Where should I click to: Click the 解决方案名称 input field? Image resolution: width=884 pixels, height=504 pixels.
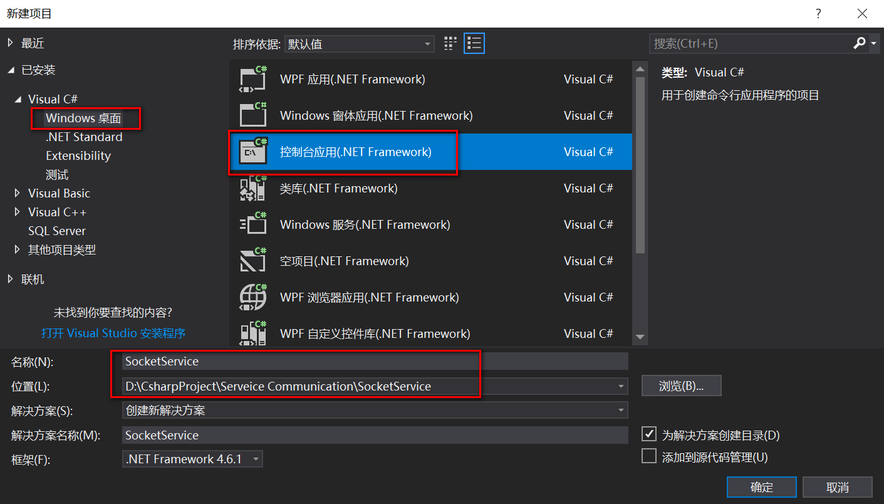click(x=375, y=435)
